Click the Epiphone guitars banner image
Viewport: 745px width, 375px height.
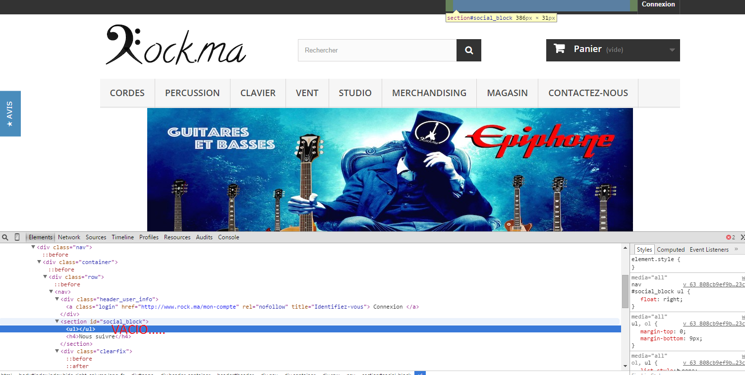point(390,169)
